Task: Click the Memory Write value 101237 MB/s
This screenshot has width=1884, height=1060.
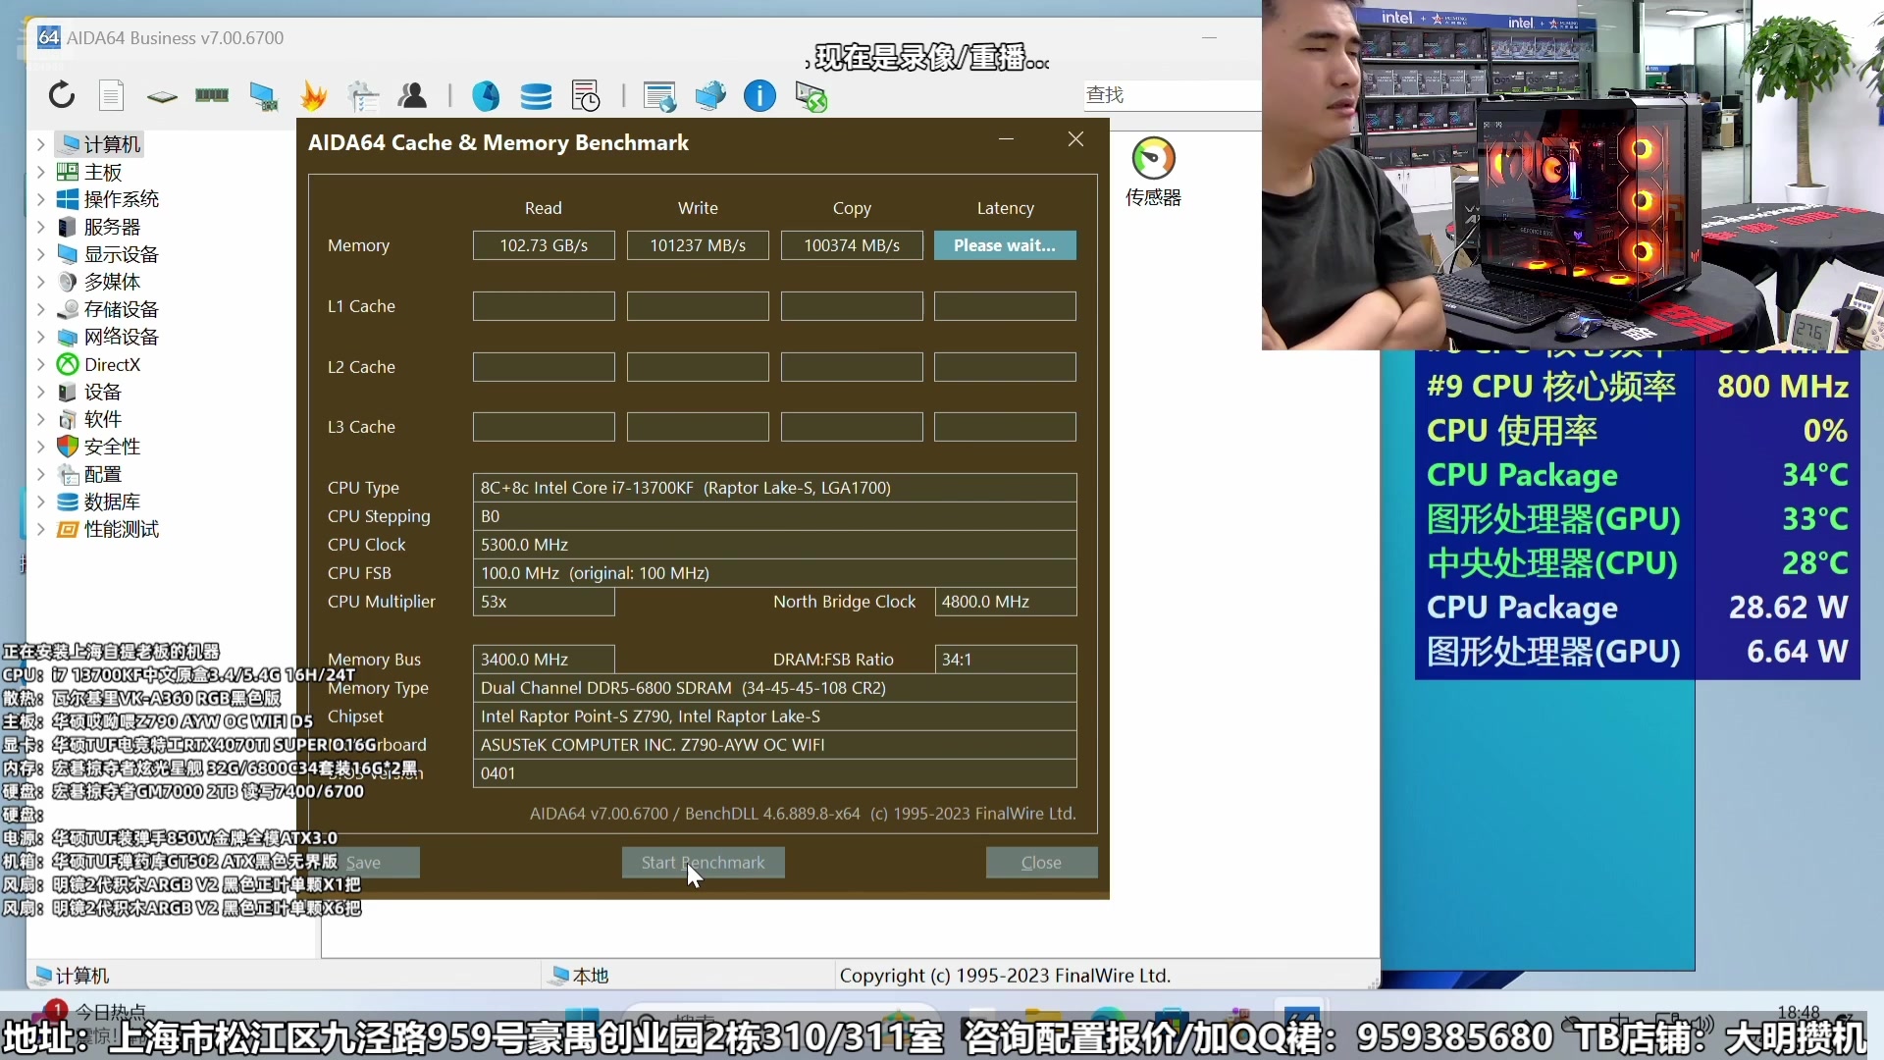Action: 698,245
